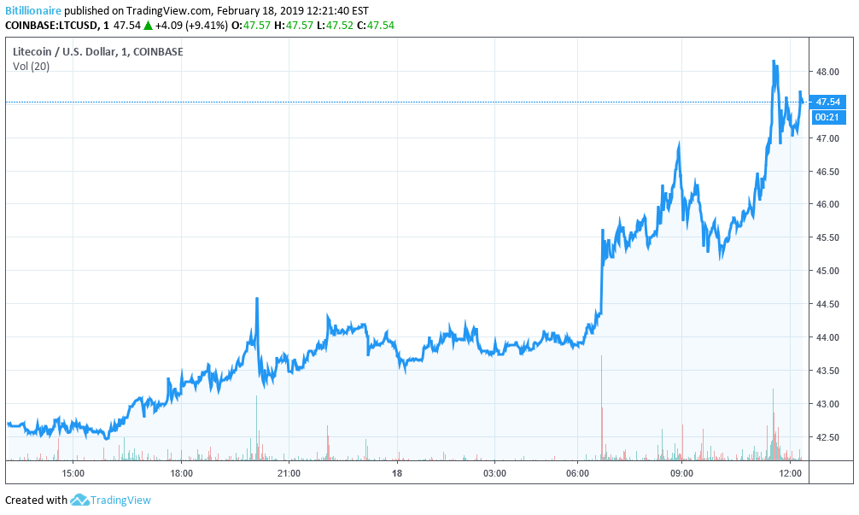Click the Litecoin / U.S. Dollar chart title
The height and width of the screenshot is (515, 859).
[98, 52]
